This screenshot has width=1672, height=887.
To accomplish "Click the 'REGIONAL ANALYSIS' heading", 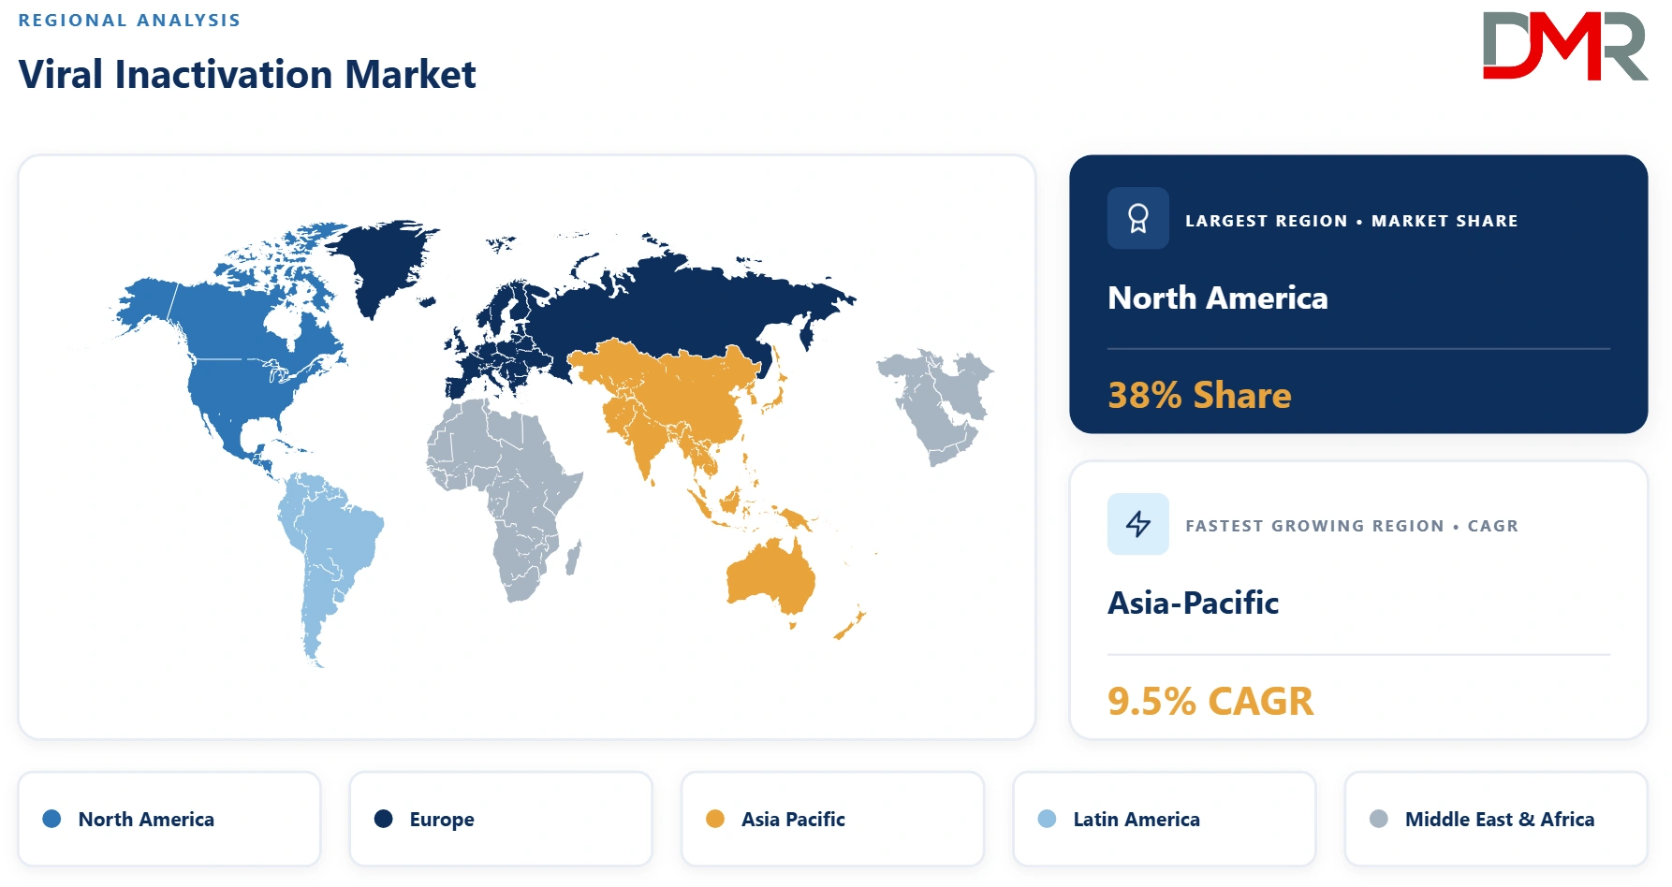I will click(x=129, y=21).
